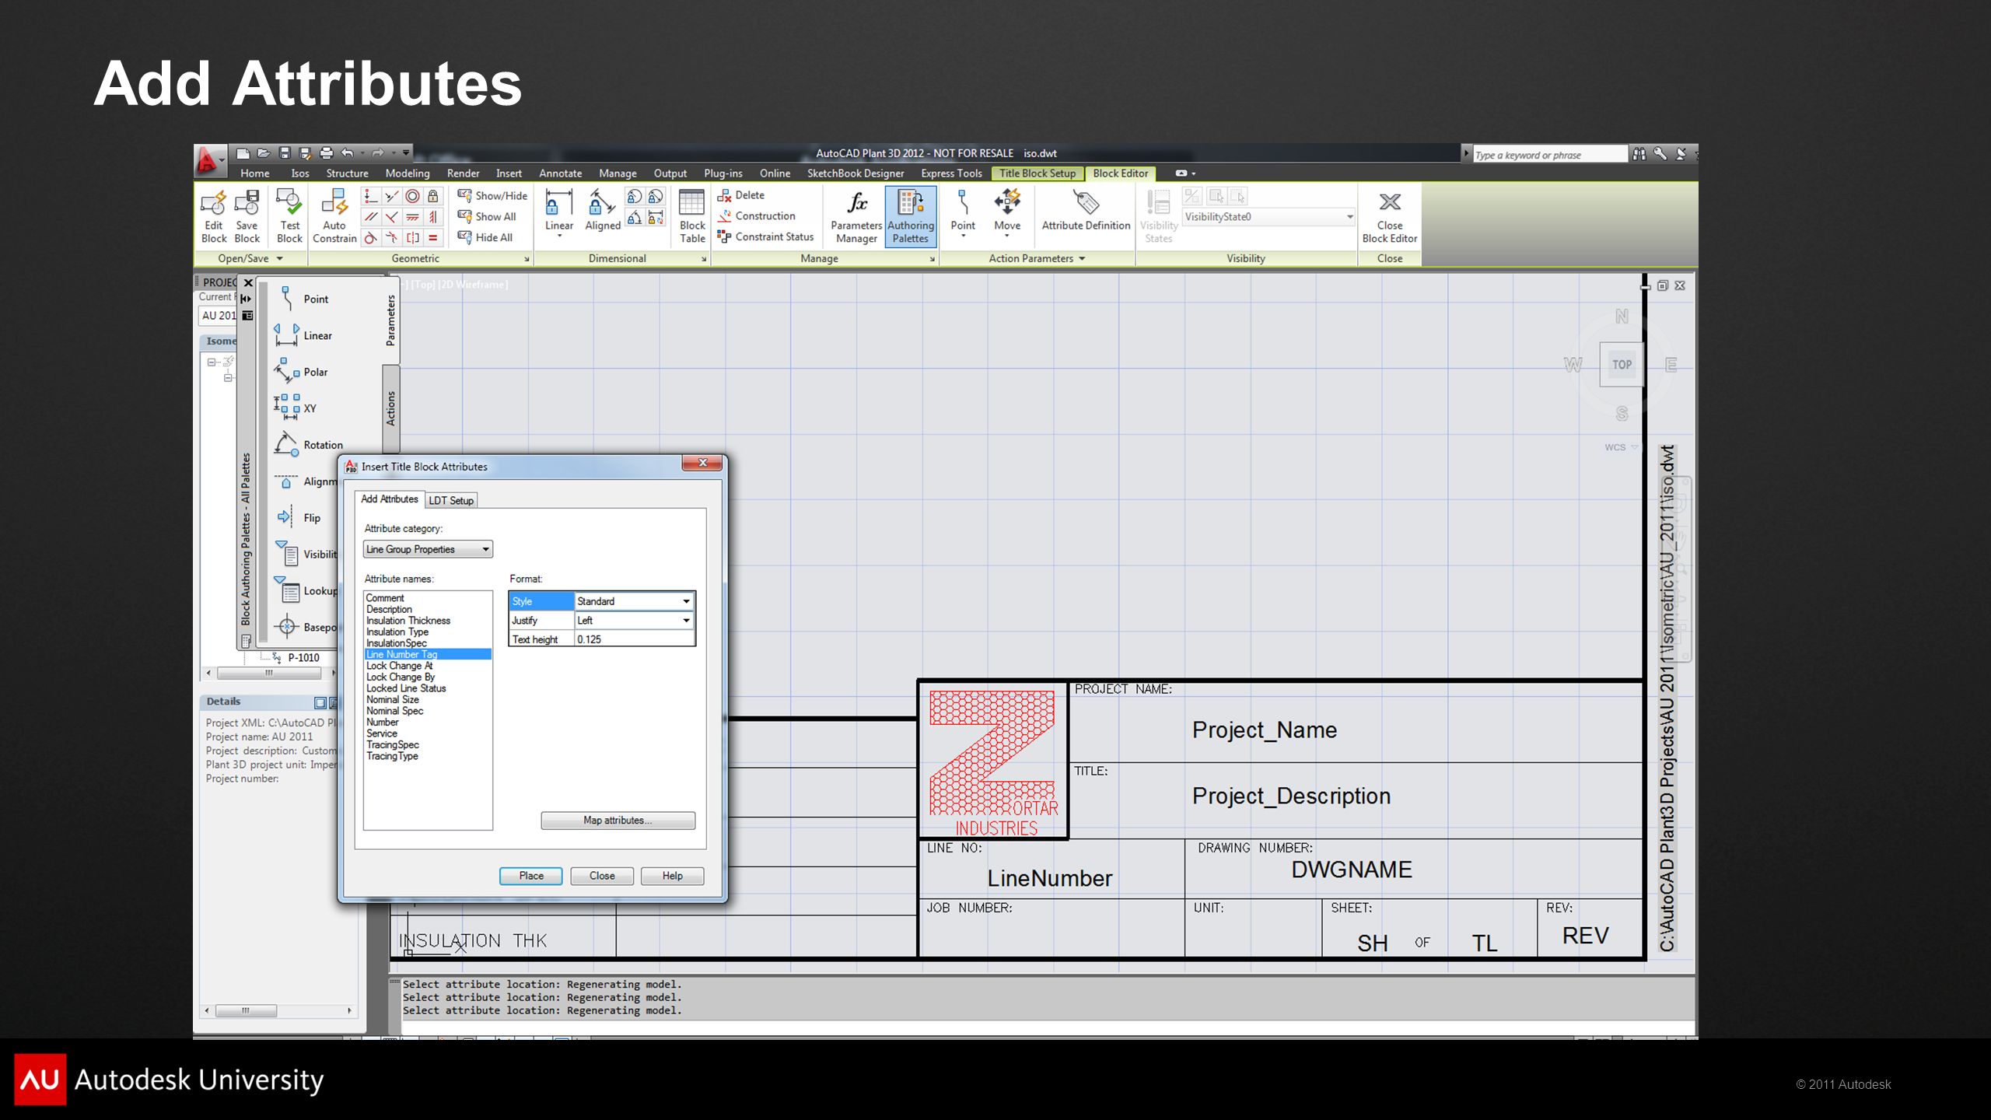Click Close Block Editor

[x=1389, y=217]
